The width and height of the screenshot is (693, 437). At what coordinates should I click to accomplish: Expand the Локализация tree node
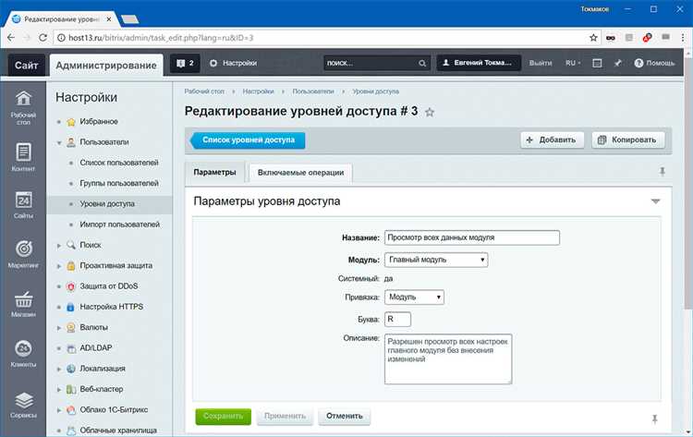coord(59,369)
